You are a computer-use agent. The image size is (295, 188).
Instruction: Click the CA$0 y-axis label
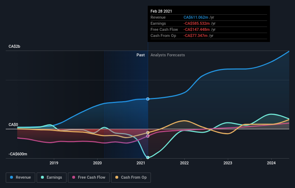13,125
